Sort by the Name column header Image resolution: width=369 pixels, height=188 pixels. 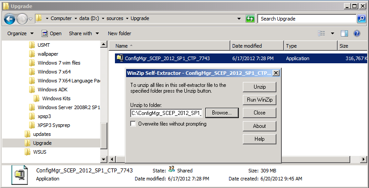pyautogui.click(x=170, y=46)
